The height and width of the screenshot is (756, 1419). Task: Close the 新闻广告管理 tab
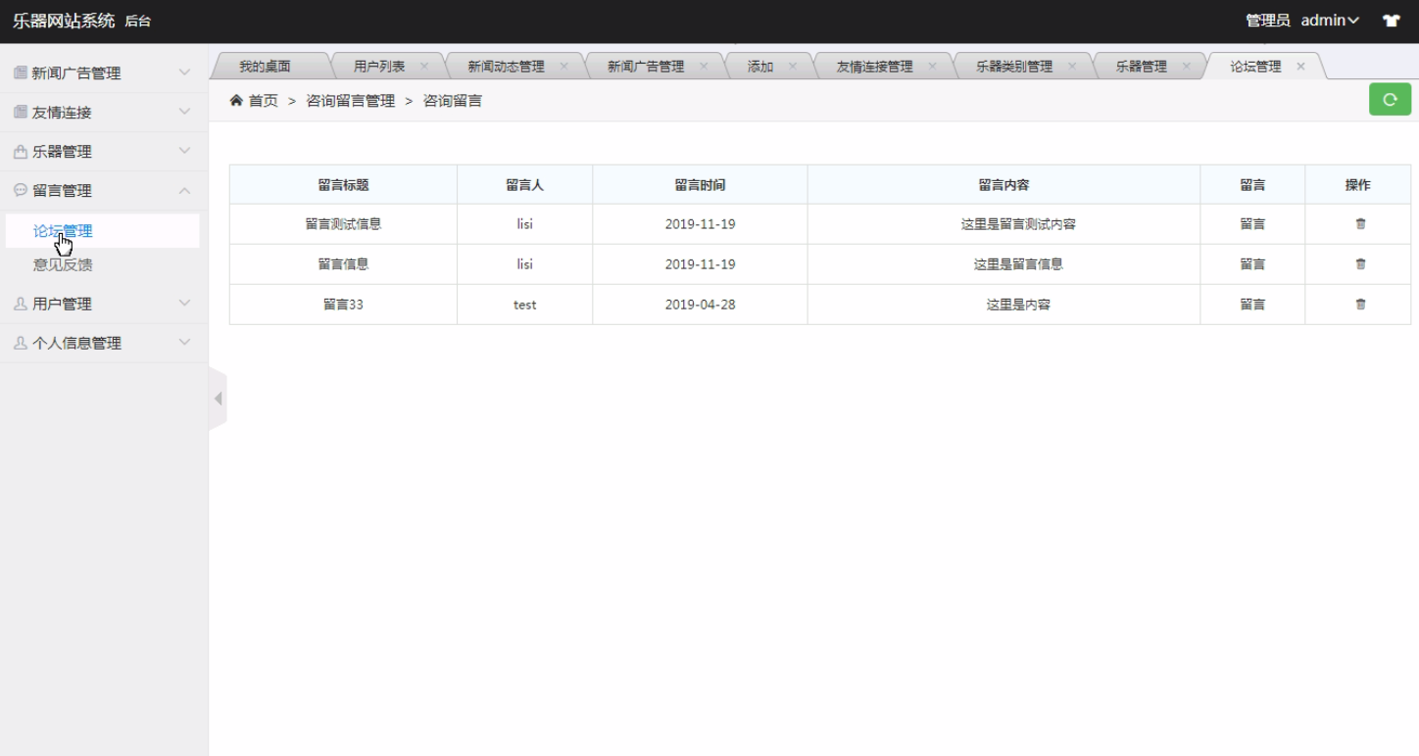[704, 67]
